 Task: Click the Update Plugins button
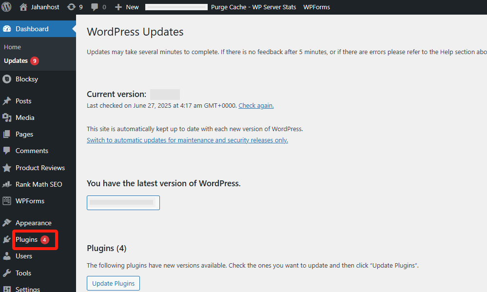114,283
